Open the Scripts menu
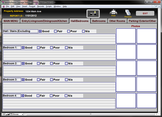 [x=49, y=7]
